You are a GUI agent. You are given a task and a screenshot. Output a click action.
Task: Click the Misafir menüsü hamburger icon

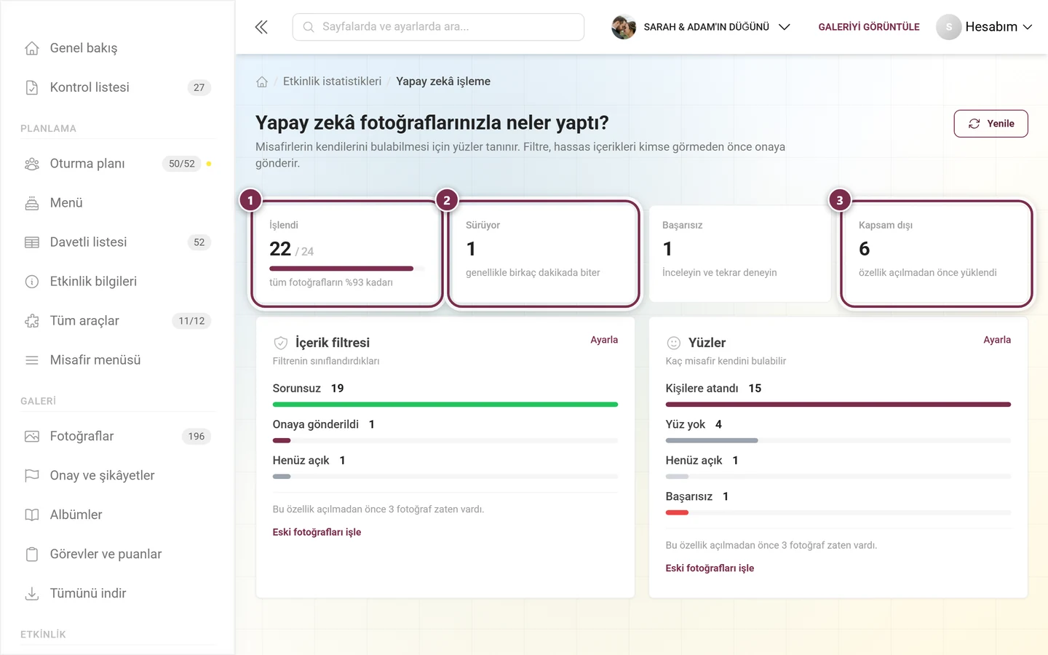(x=32, y=360)
